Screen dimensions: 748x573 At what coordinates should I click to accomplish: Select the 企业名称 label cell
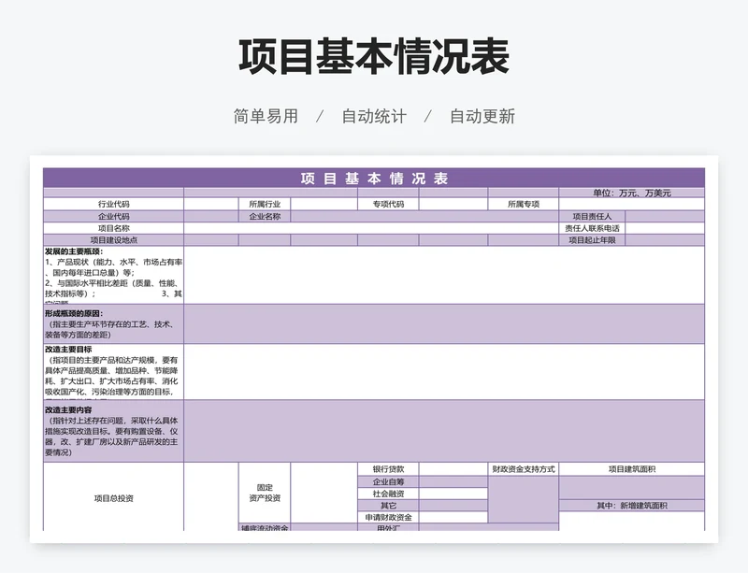[265, 216]
